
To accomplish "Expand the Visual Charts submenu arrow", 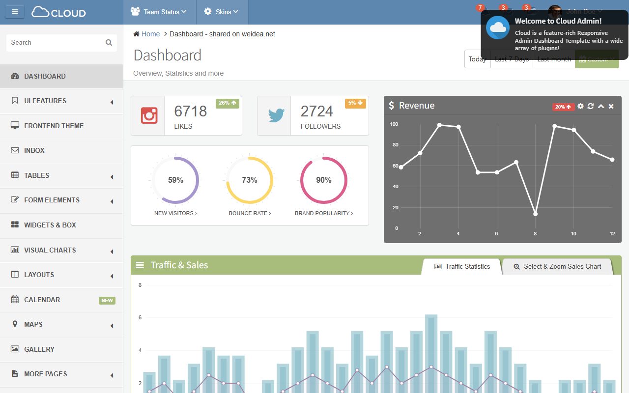I will pyautogui.click(x=112, y=252).
